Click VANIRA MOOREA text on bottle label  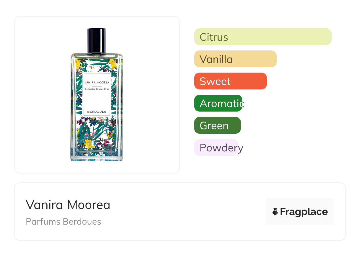click(x=97, y=82)
